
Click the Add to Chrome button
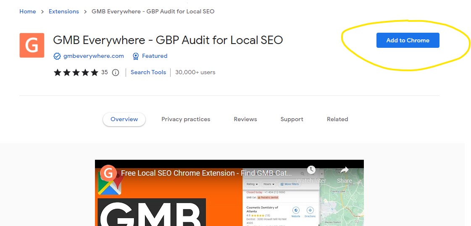(x=408, y=40)
